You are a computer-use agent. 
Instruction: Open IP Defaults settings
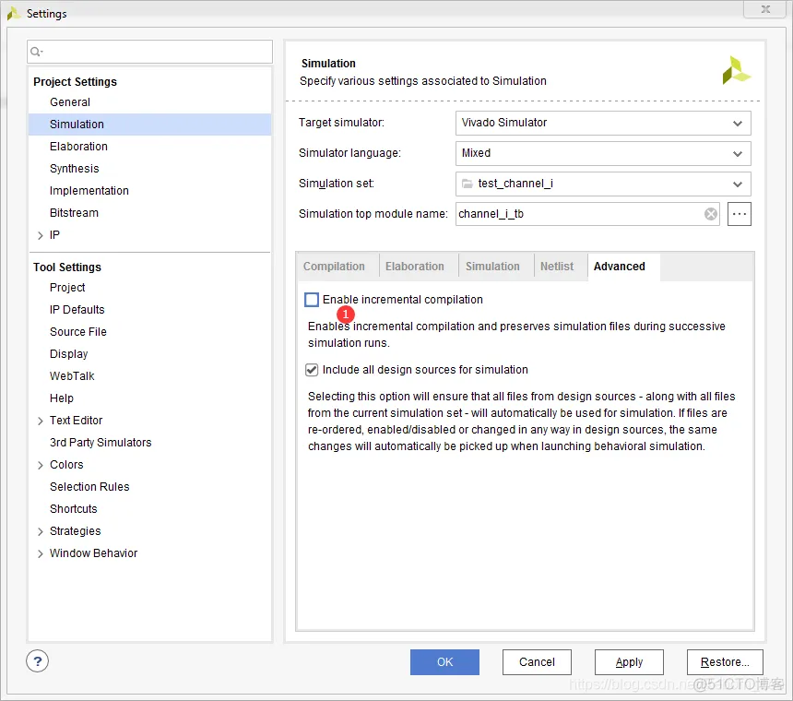[x=77, y=310]
